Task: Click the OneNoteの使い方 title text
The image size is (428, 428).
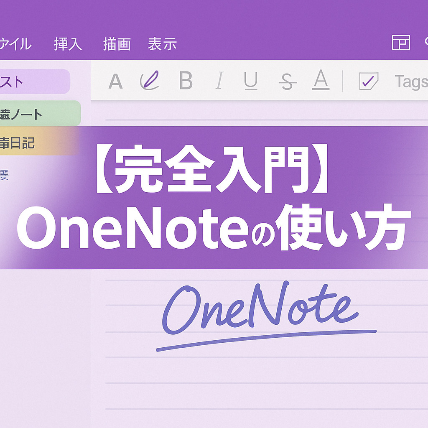Action: point(214,227)
